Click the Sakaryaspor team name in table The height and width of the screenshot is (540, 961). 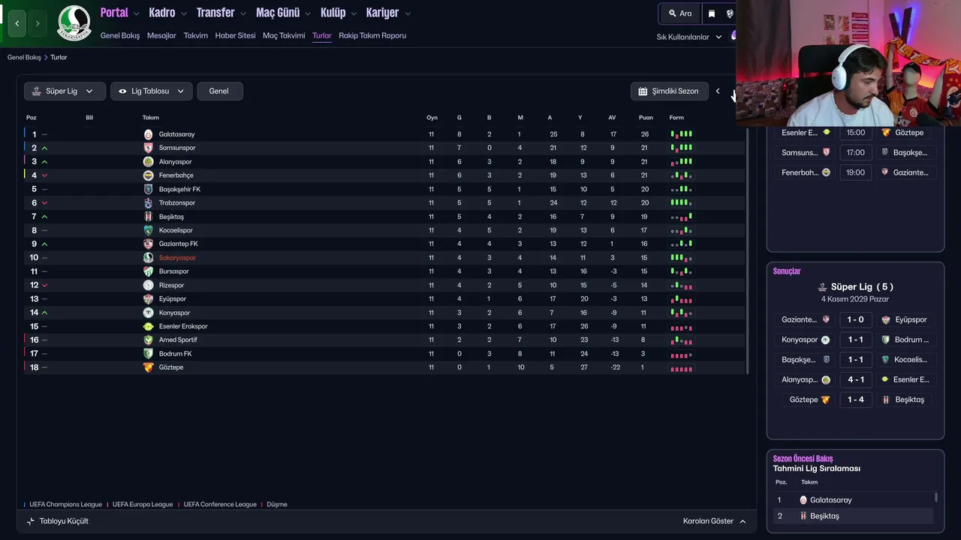click(x=177, y=258)
